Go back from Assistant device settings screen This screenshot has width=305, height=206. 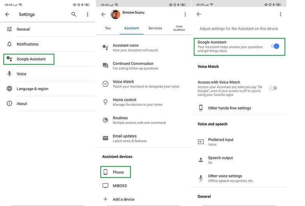[x=199, y=14]
